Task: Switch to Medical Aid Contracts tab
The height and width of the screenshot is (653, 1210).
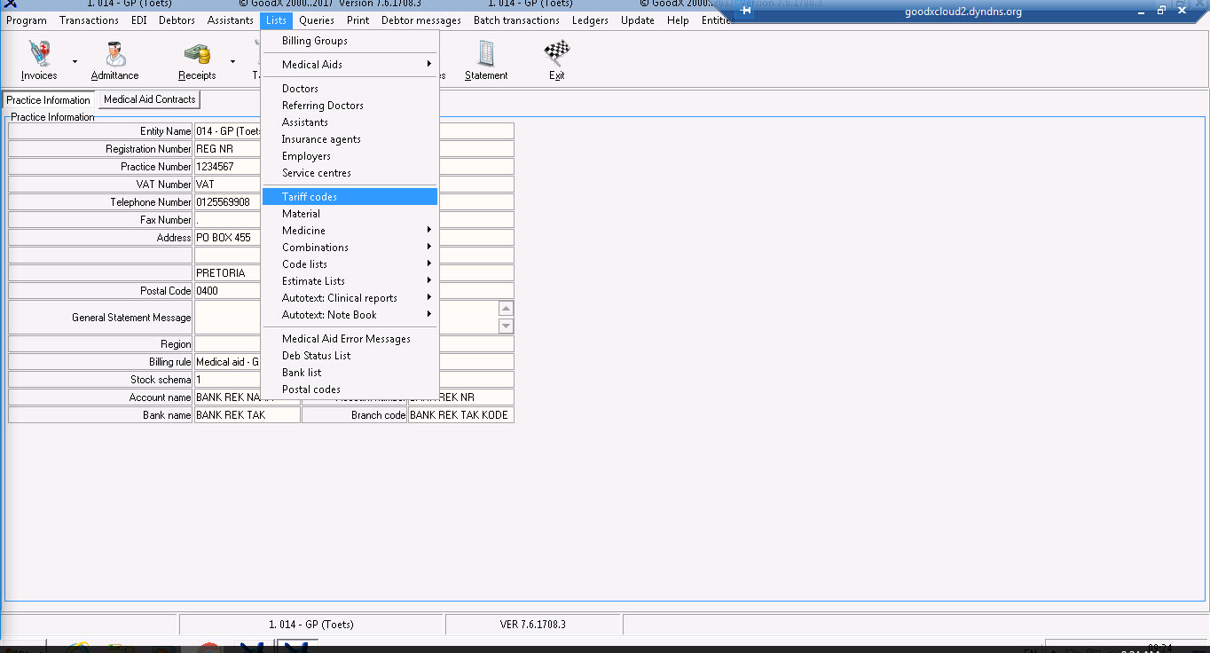Action: point(149,99)
